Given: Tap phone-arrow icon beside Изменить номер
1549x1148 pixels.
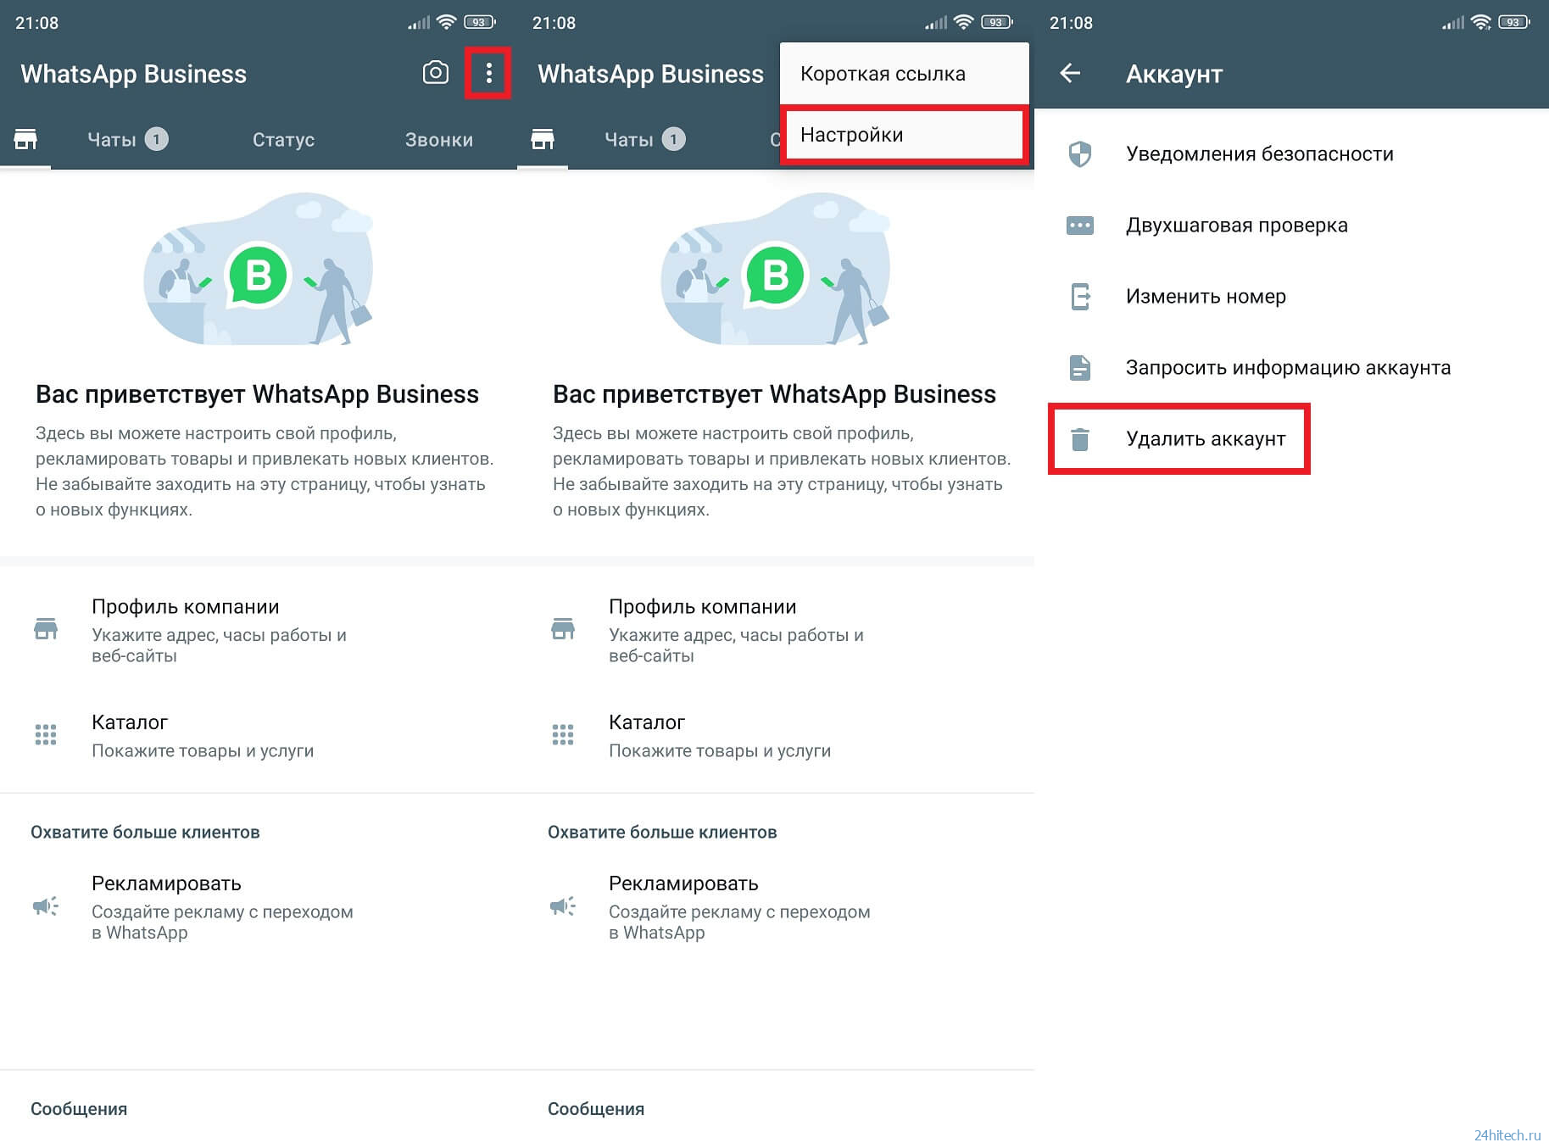Looking at the screenshot, I should click(1080, 297).
